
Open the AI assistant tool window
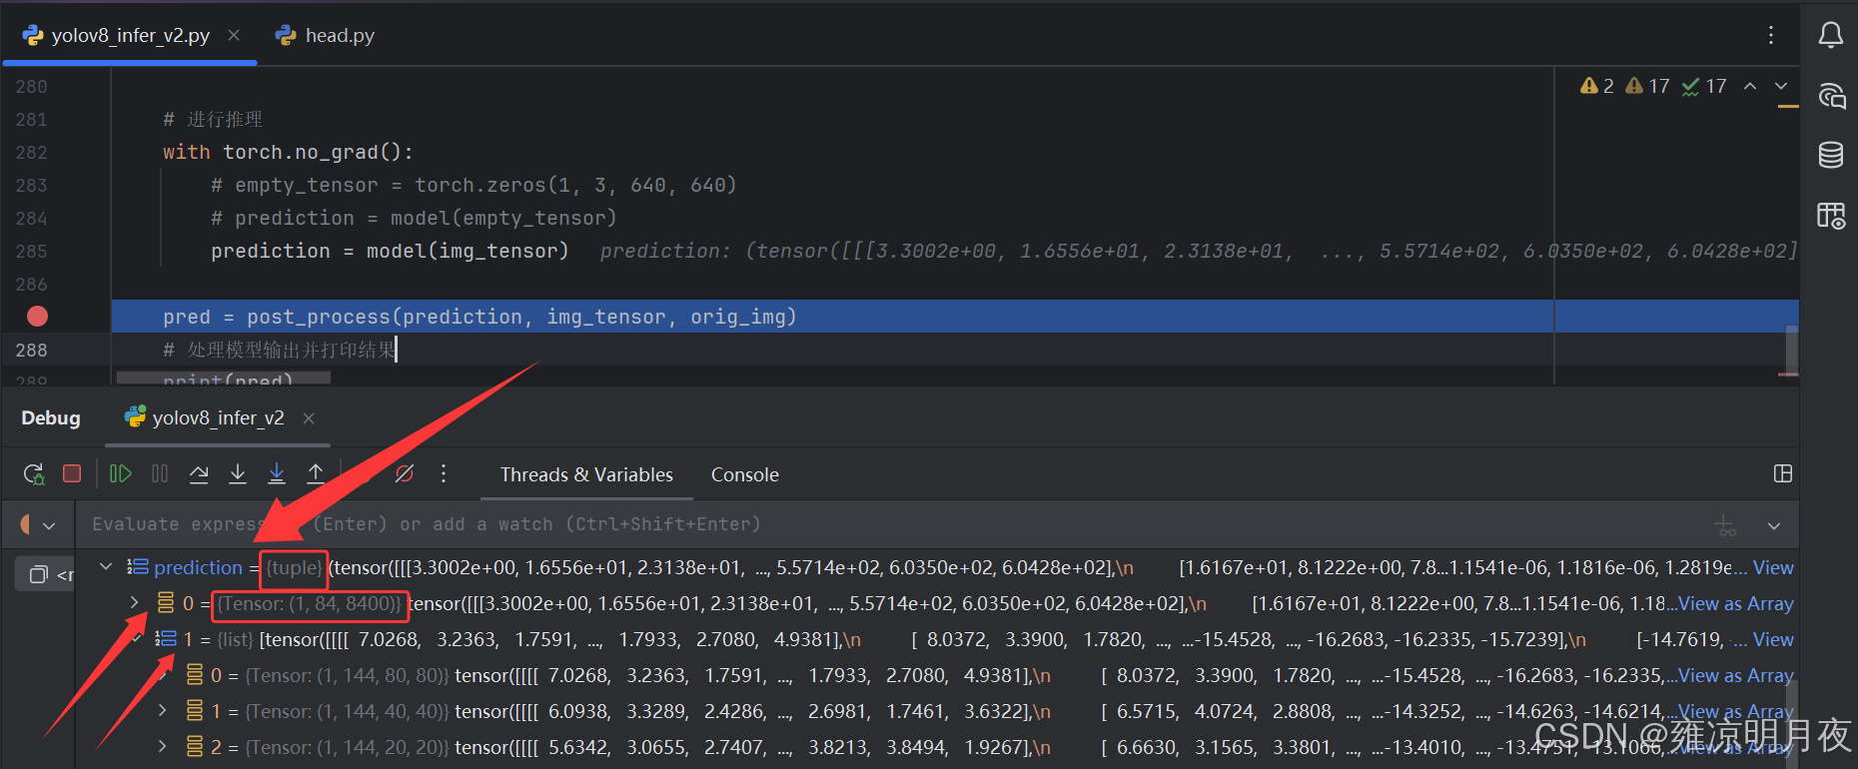click(x=1831, y=96)
